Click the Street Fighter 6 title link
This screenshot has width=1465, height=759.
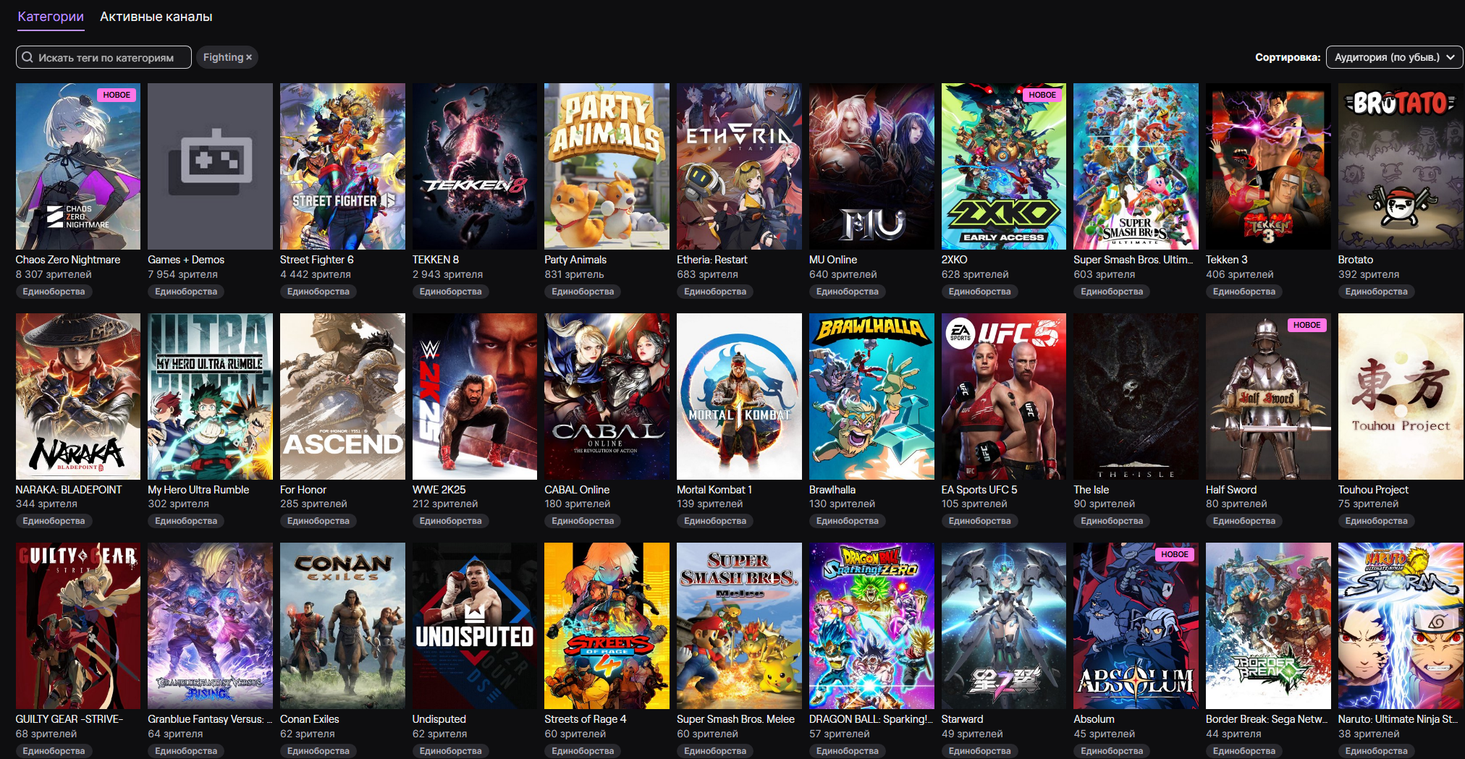pyautogui.click(x=317, y=260)
